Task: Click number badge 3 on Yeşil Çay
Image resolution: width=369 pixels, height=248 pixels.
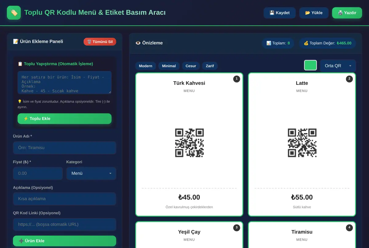Action: point(236,228)
